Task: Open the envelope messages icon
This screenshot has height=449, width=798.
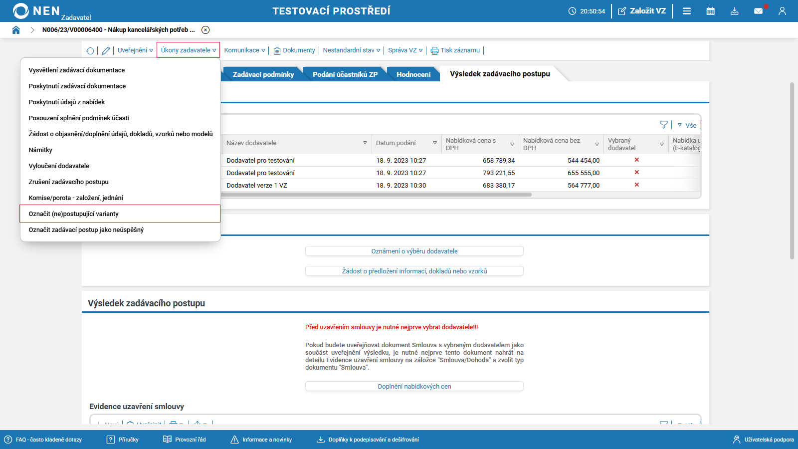Action: [x=758, y=11]
